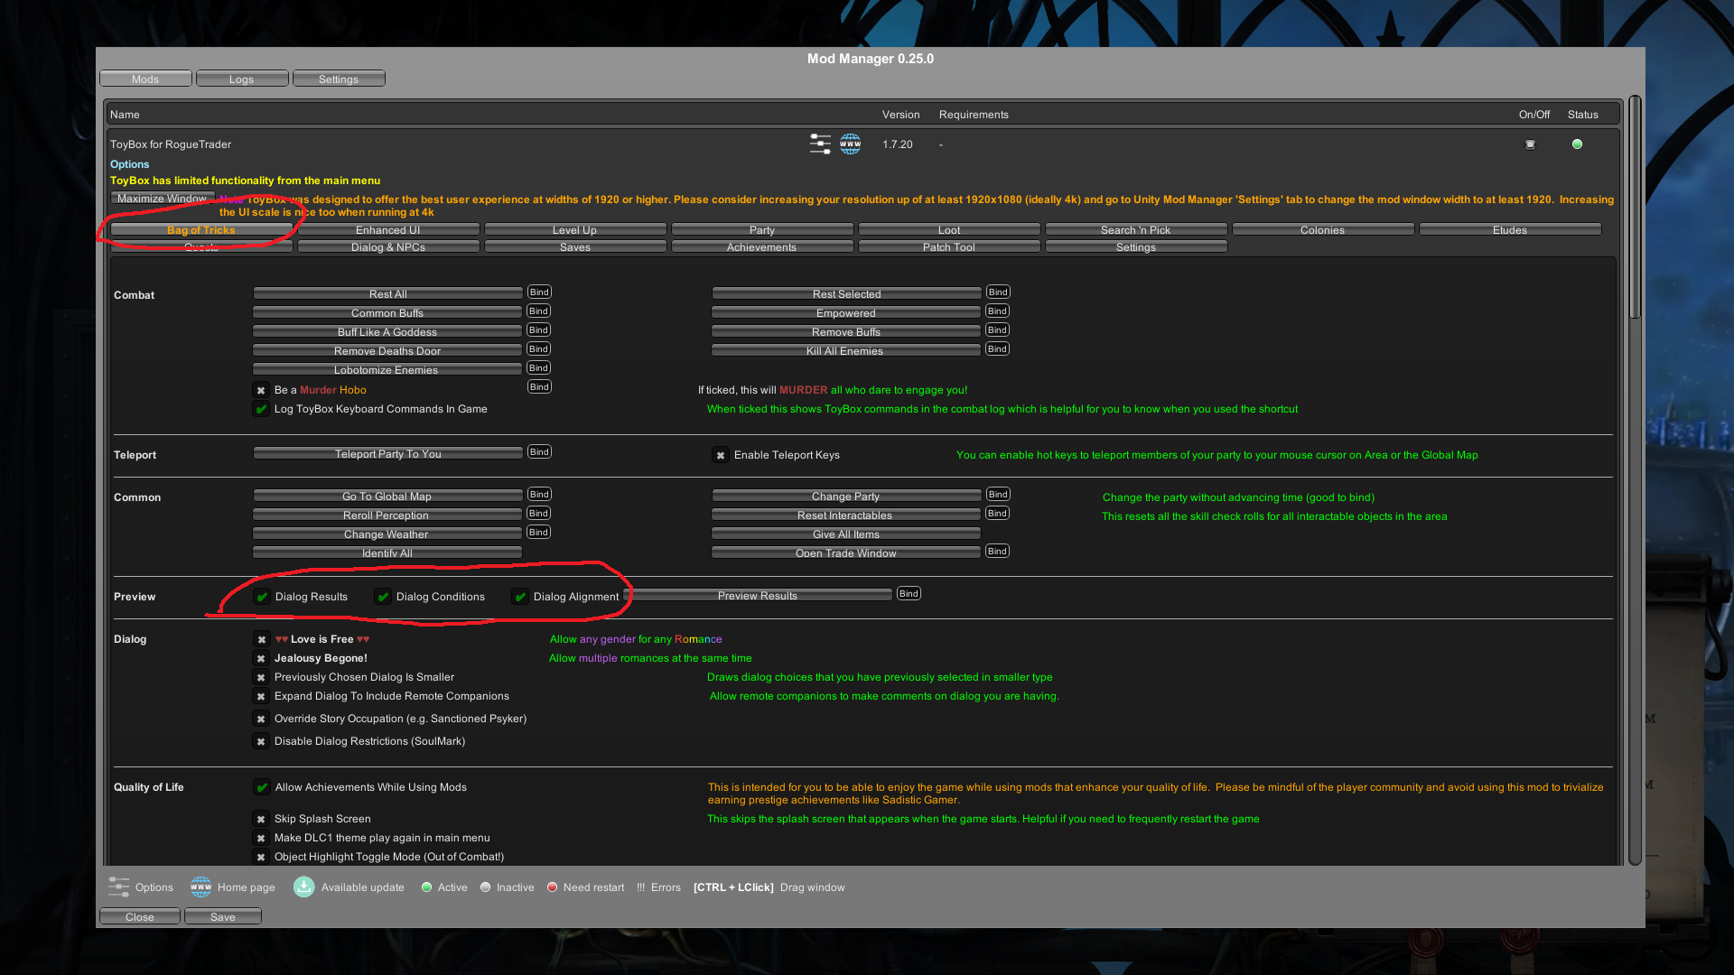This screenshot has height=975, width=1734.
Task: Uncheck the Dialog Results preview option
Action: (262, 597)
